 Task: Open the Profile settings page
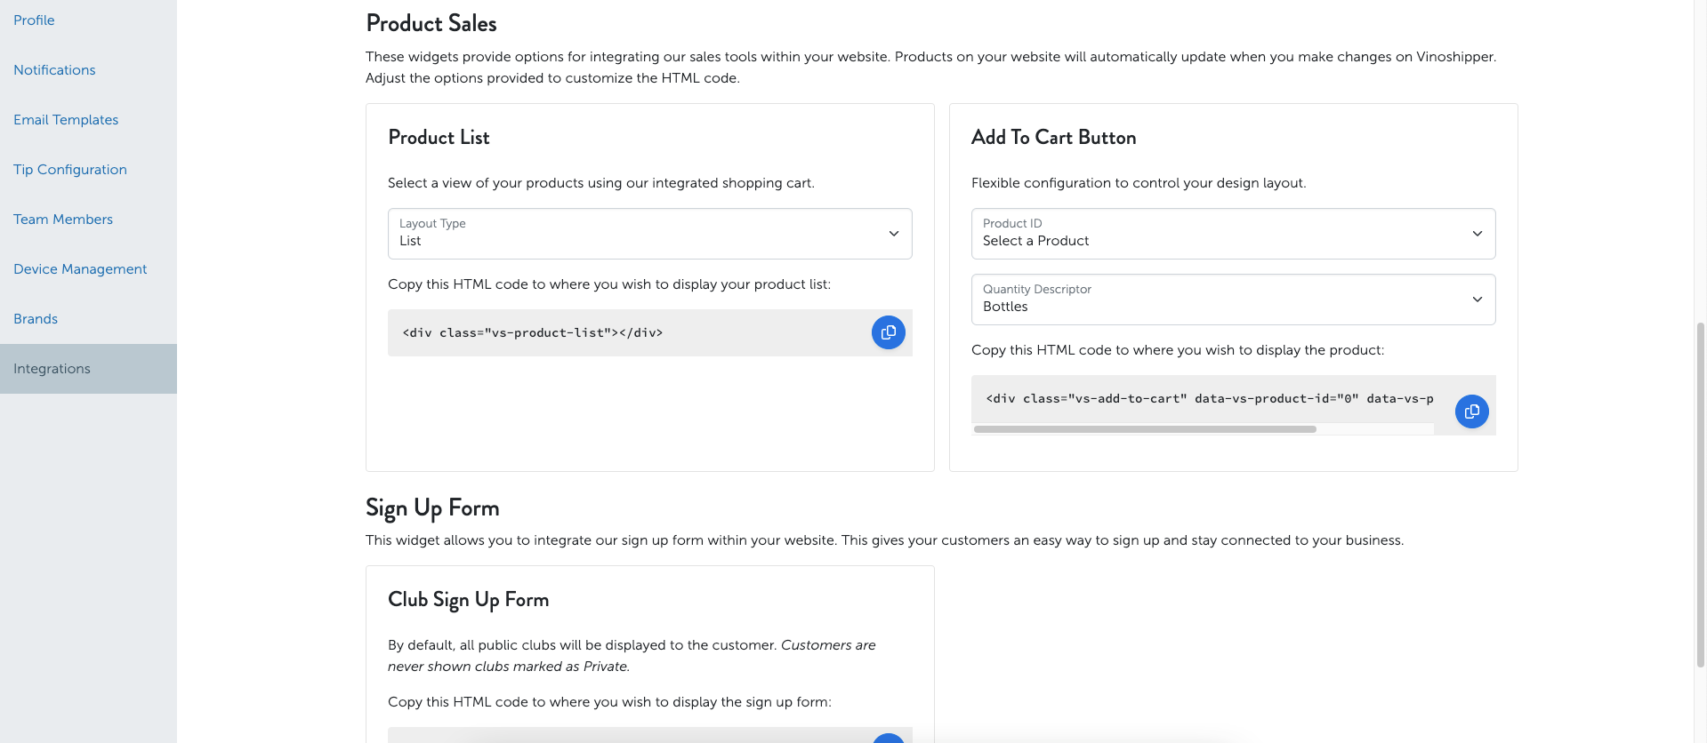coord(34,20)
